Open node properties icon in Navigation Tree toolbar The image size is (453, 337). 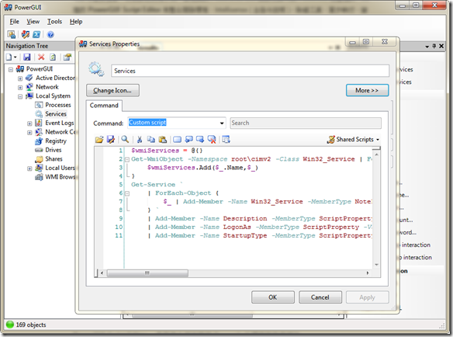(67, 57)
